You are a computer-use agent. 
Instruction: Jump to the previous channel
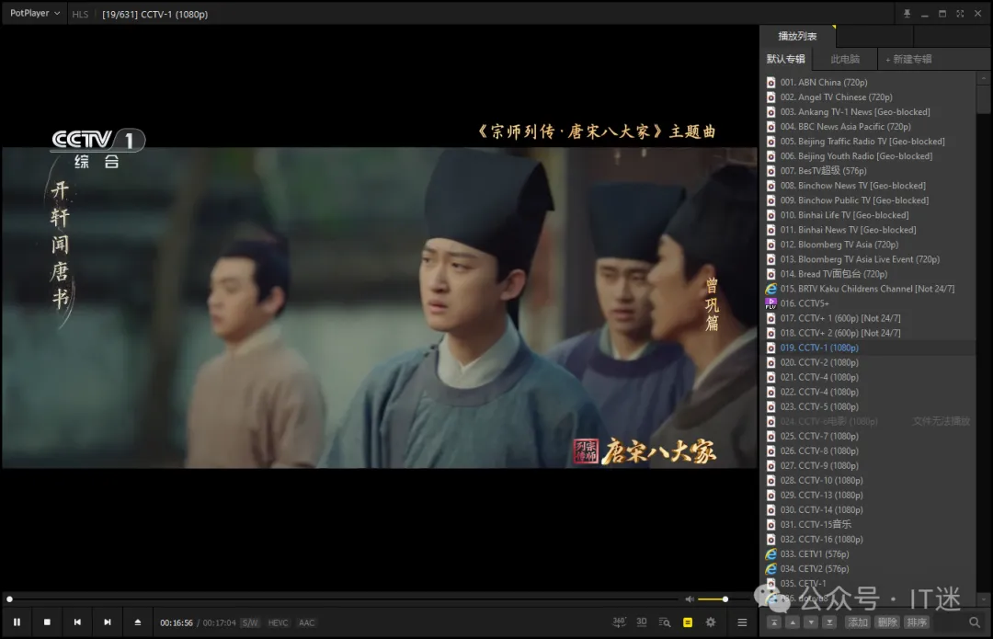tap(77, 622)
